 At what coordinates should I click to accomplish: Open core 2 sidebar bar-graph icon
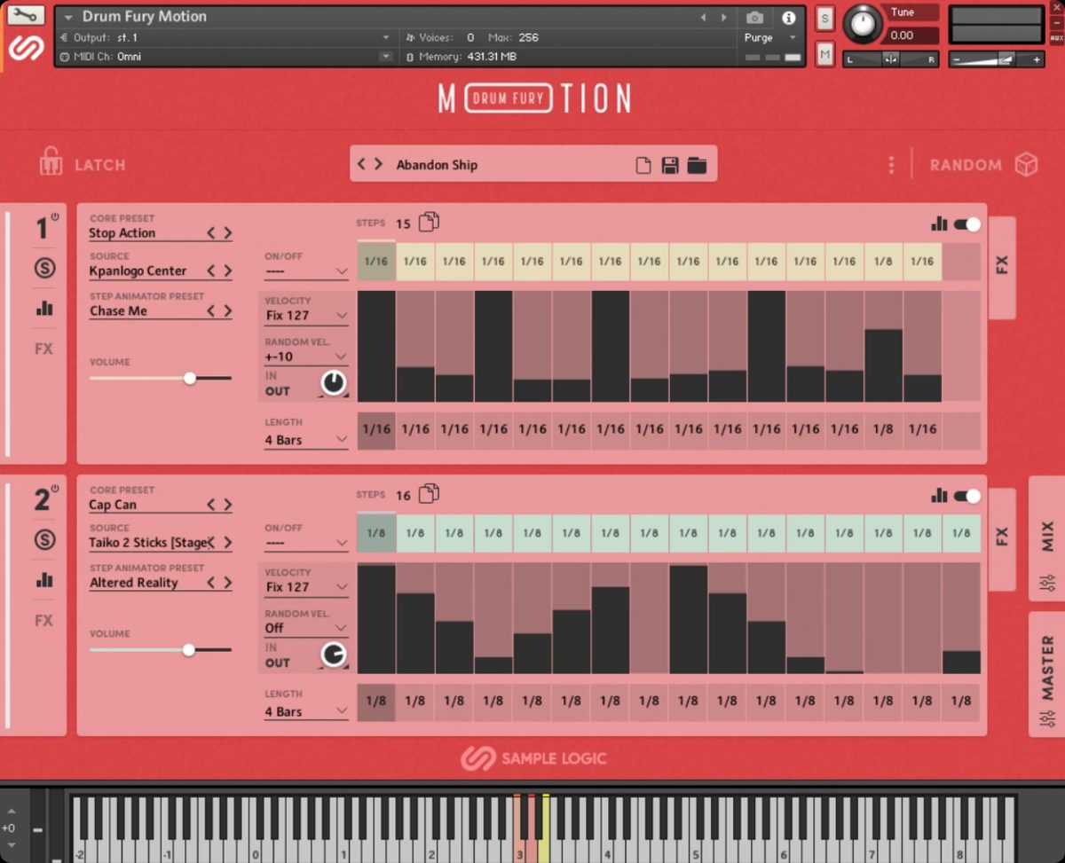click(x=44, y=580)
